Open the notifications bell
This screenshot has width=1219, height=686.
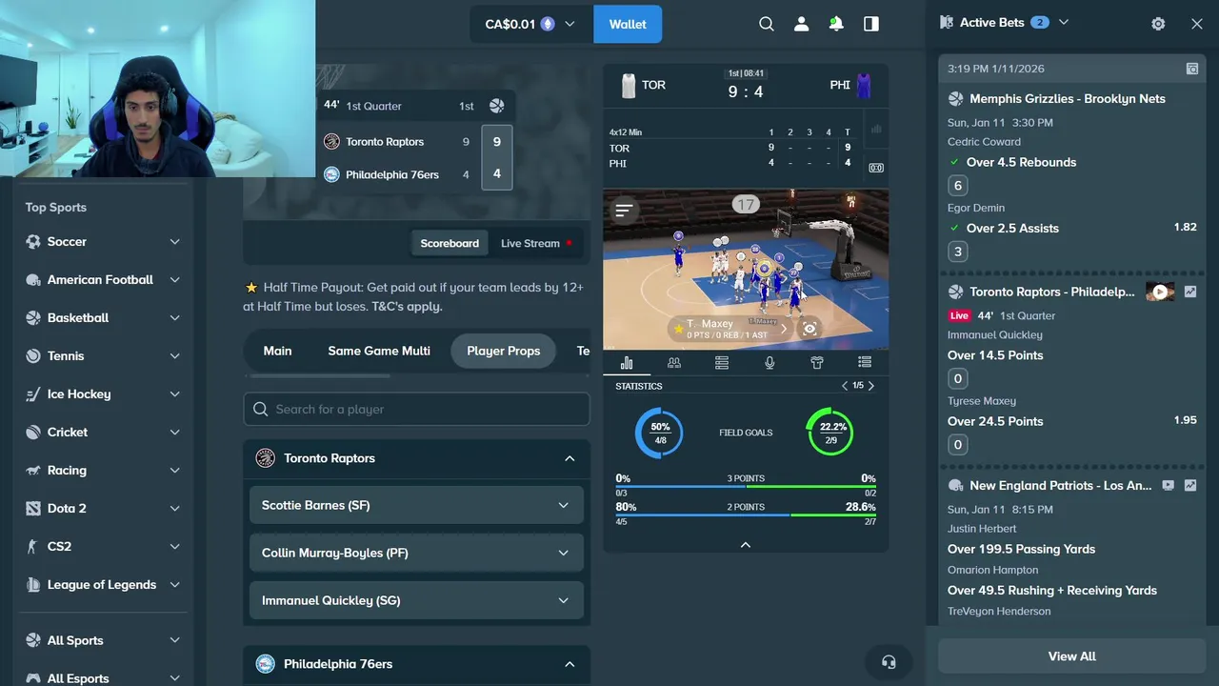(x=836, y=24)
